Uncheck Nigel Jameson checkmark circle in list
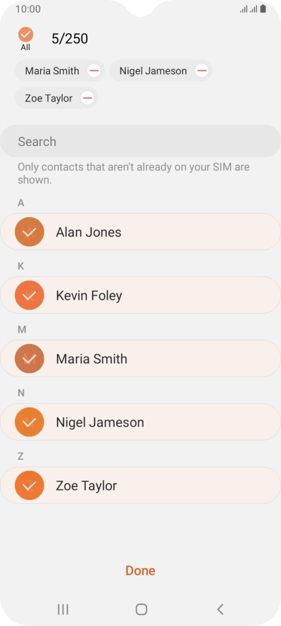This screenshot has width=281, height=626. tap(29, 422)
